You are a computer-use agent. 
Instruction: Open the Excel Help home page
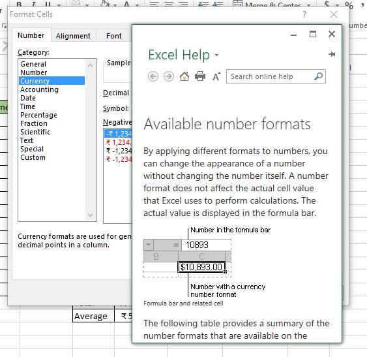point(184,76)
